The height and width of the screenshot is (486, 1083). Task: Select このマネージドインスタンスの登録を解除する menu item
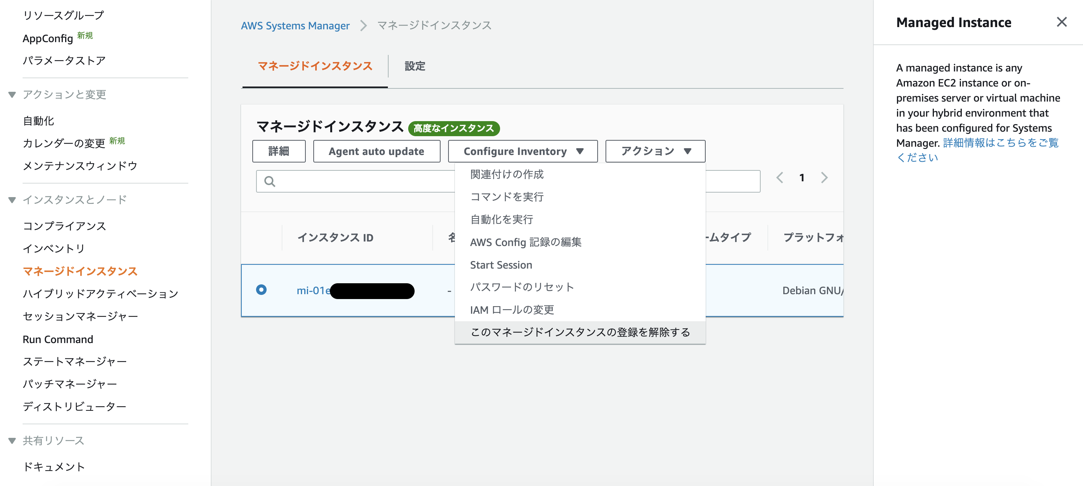(580, 332)
